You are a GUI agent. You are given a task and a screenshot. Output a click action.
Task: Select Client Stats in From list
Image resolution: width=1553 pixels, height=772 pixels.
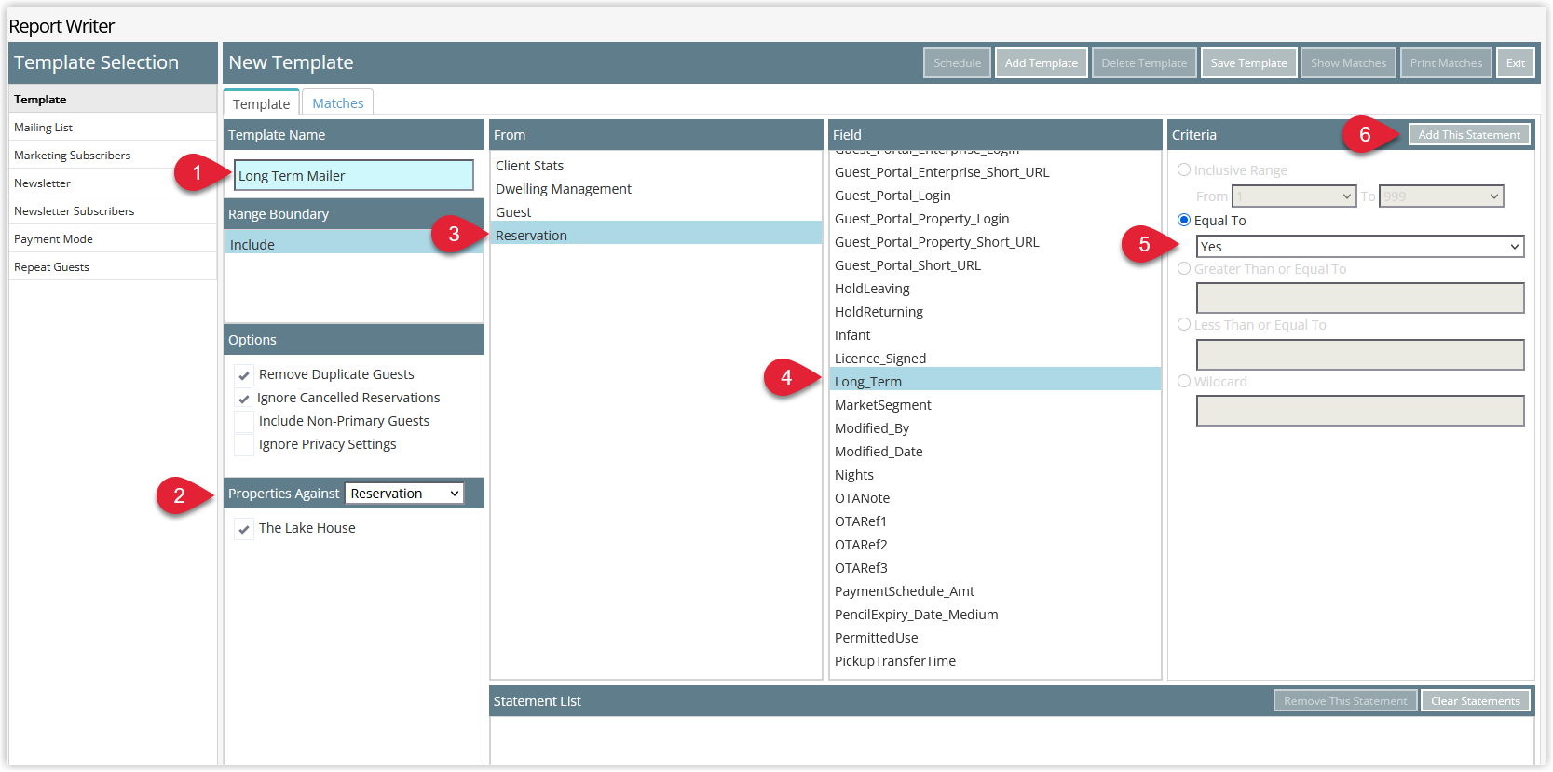click(656, 166)
